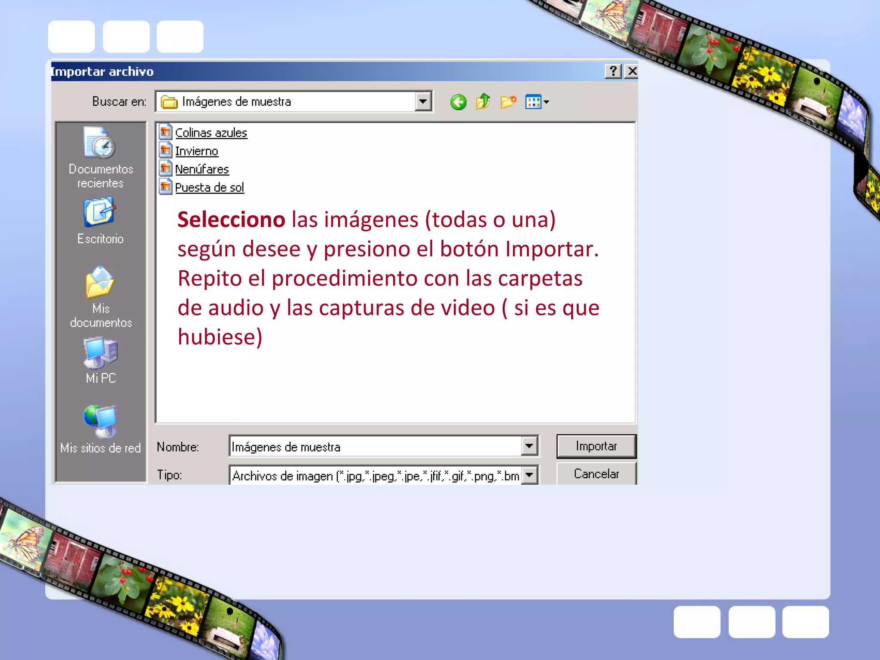Click the Puesta de sol file name
This screenshot has width=880, height=660.
pos(210,187)
